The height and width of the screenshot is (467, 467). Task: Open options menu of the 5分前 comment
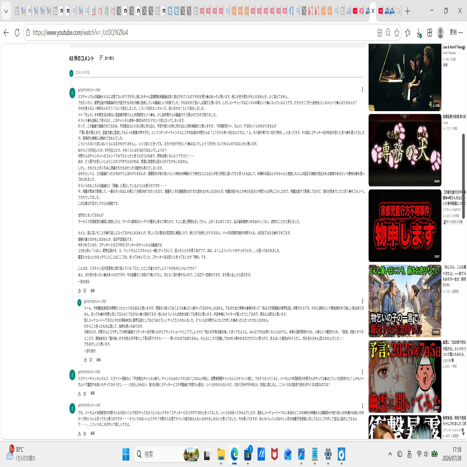(362, 406)
